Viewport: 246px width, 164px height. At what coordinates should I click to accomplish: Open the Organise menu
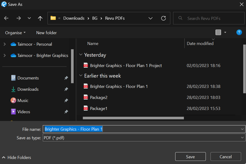tap(15, 33)
